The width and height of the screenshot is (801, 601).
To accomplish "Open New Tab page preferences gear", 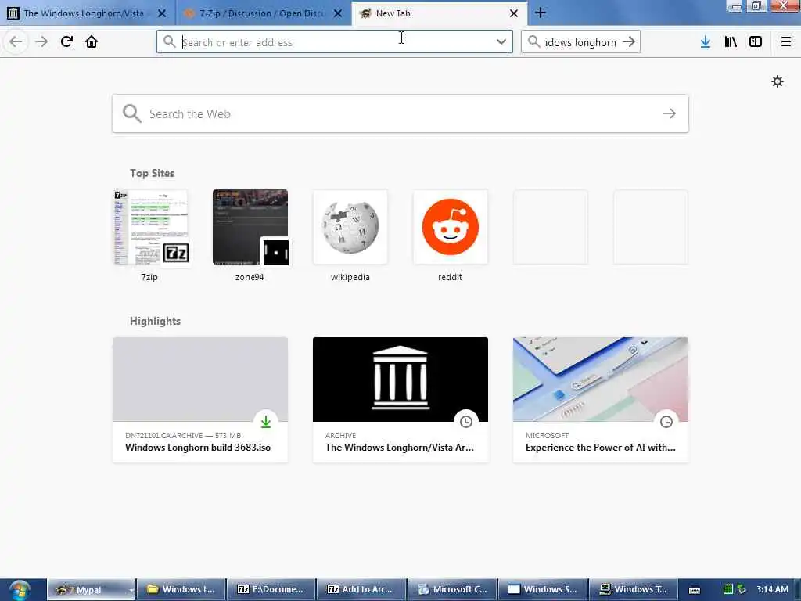I will (778, 81).
